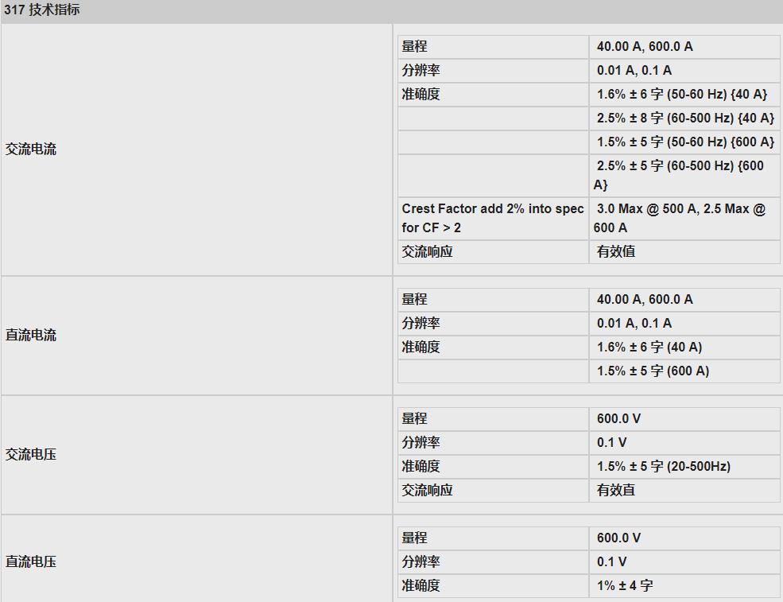This screenshot has width=783, height=602.
Task: Click the "1.6% ± 6 字 (50-60 Hz) {40 A}" cell
Action: [x=682, y=95]
